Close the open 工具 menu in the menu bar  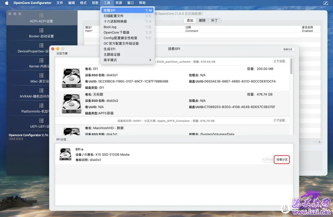(x=107, y=3)
